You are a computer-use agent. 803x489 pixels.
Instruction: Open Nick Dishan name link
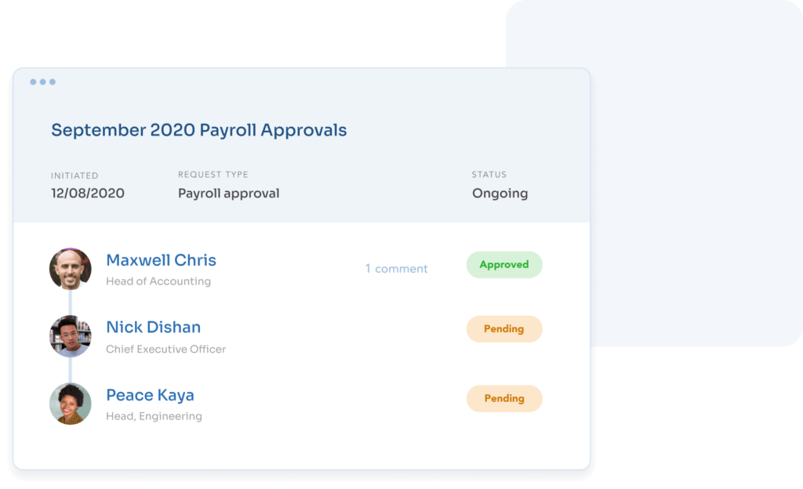[x=153, y=327]
